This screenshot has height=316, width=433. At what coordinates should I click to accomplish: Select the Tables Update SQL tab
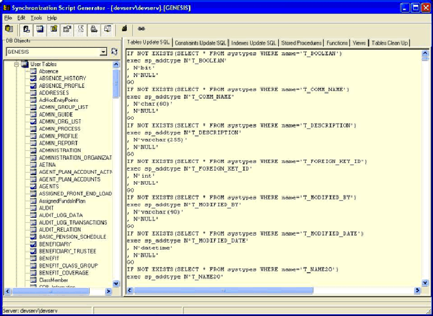point(148,42)
